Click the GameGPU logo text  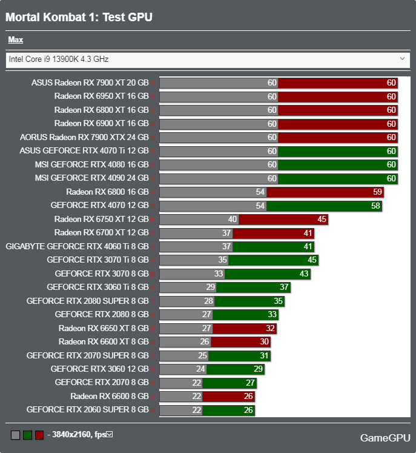click(x=385, y=438)
